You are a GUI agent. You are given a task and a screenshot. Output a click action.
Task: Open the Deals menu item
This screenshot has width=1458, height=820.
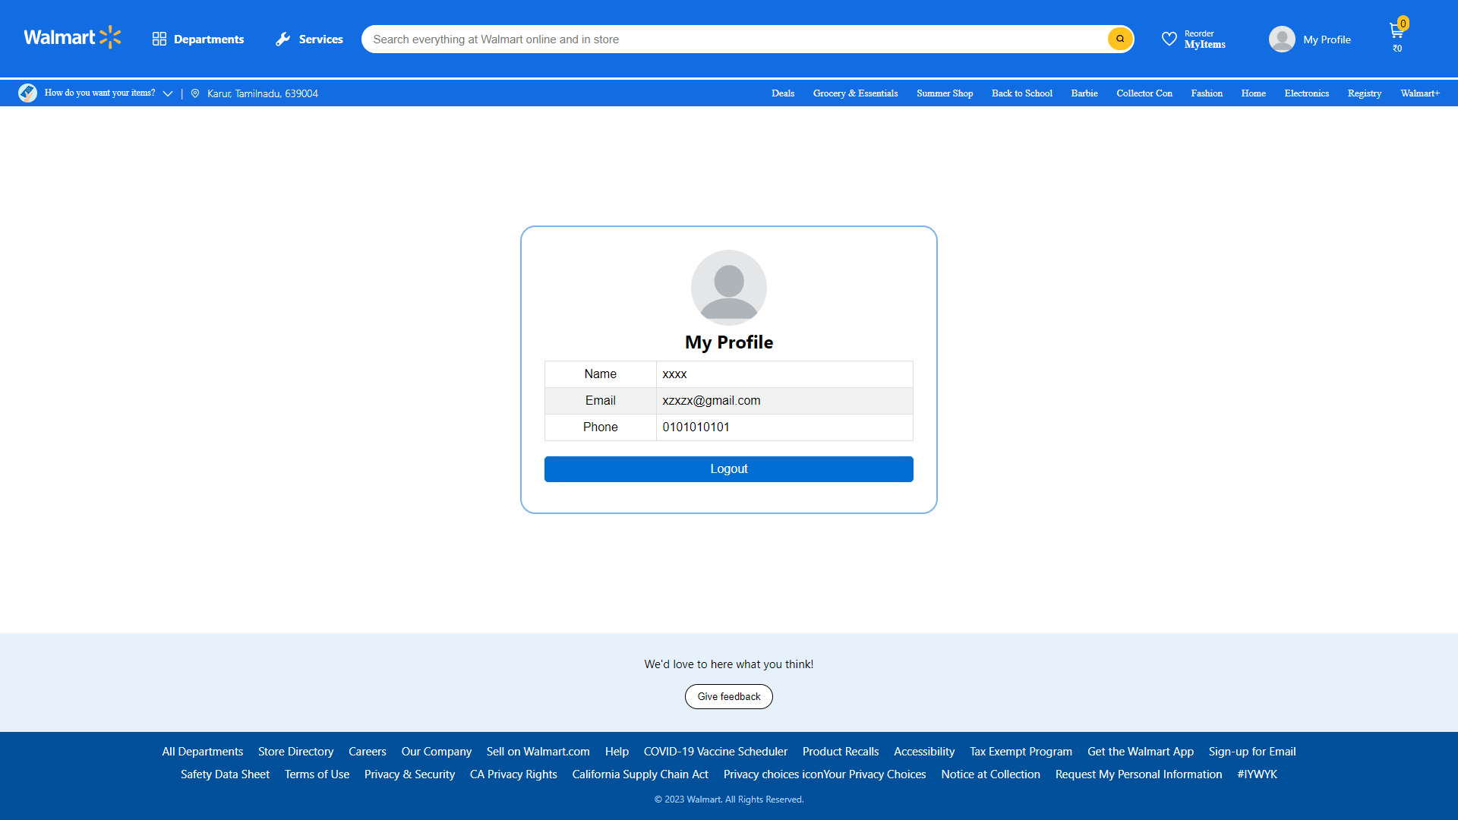click(783, 93)
